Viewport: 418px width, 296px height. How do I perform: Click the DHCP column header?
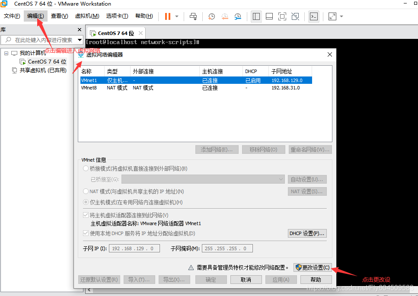(x=255, y=71)
